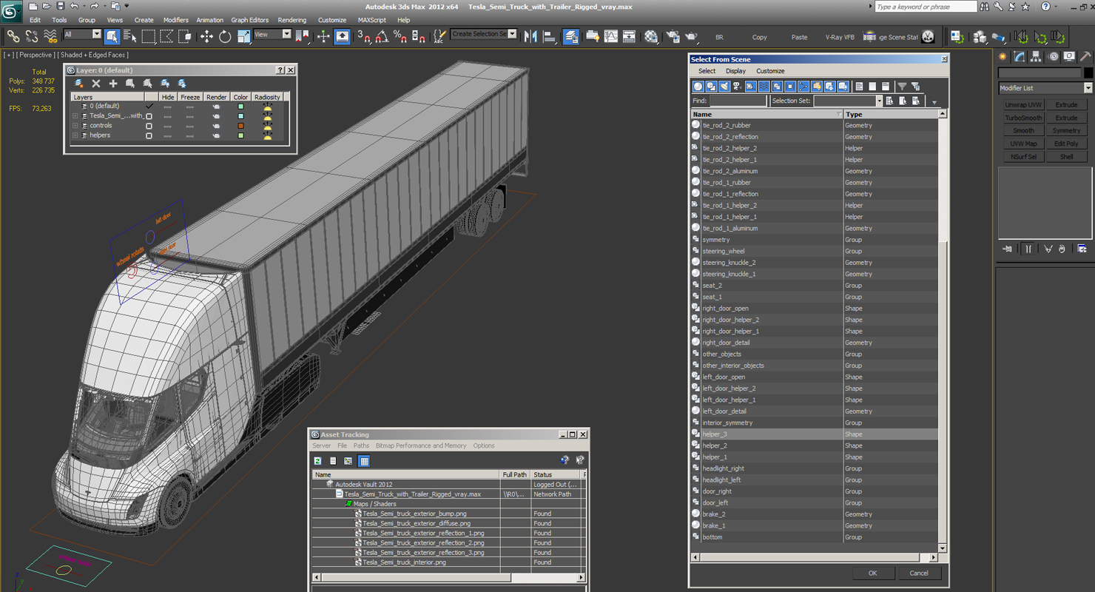Screen dimensions: 1095x592
Task: Open Curve Editor from the toolbar
Action: pyautogui.click(x=610, y=36)
